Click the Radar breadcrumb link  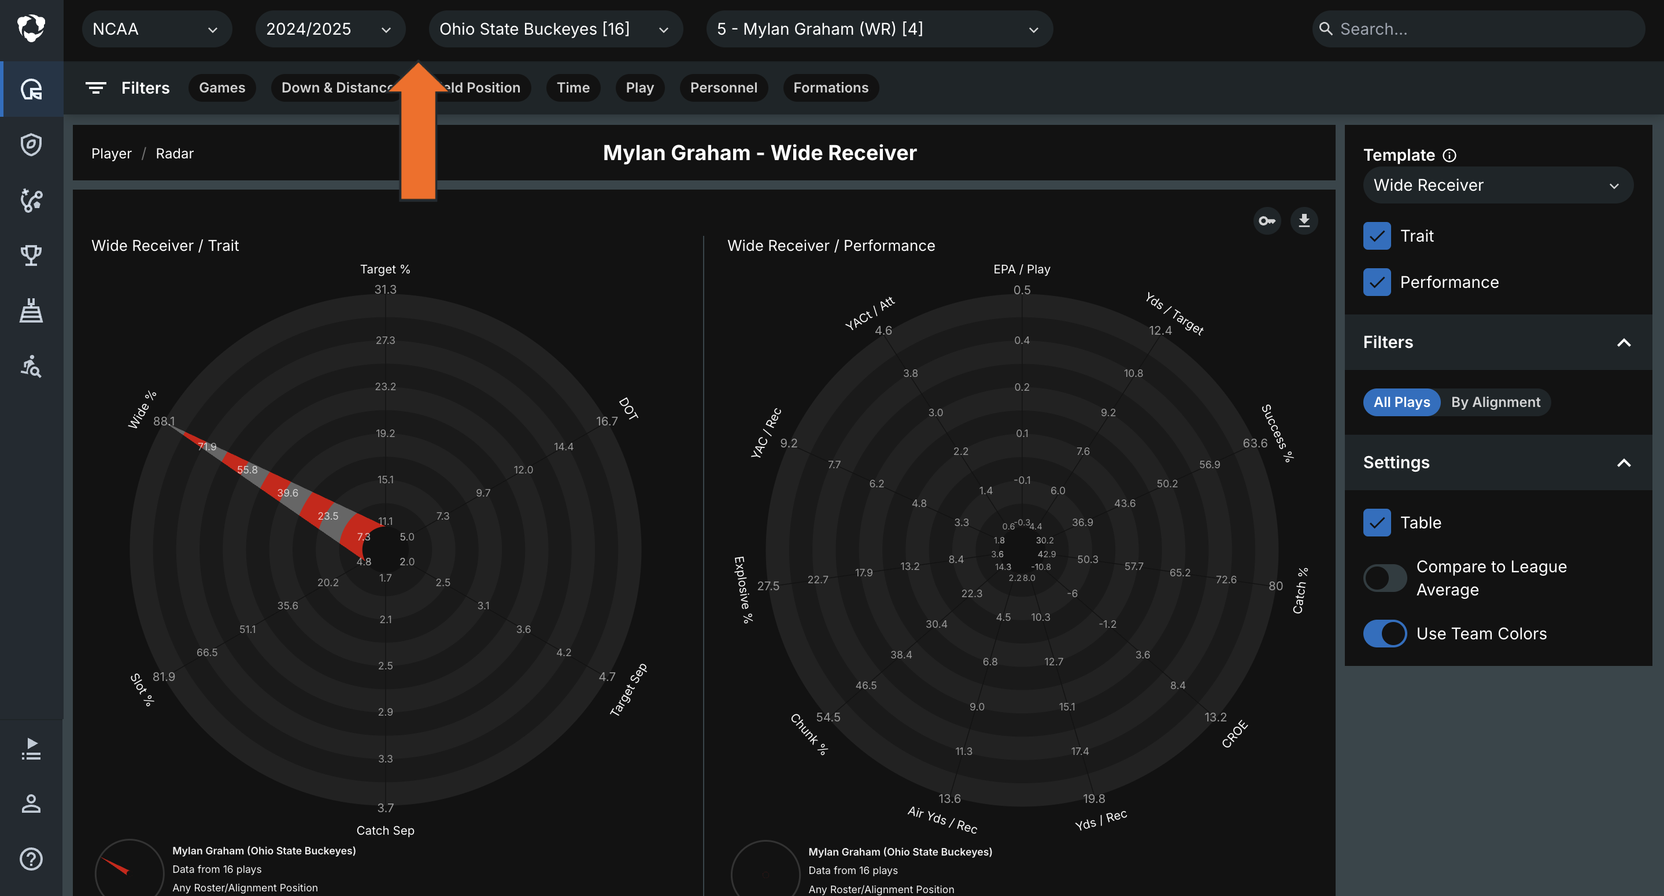coord(175,153)
